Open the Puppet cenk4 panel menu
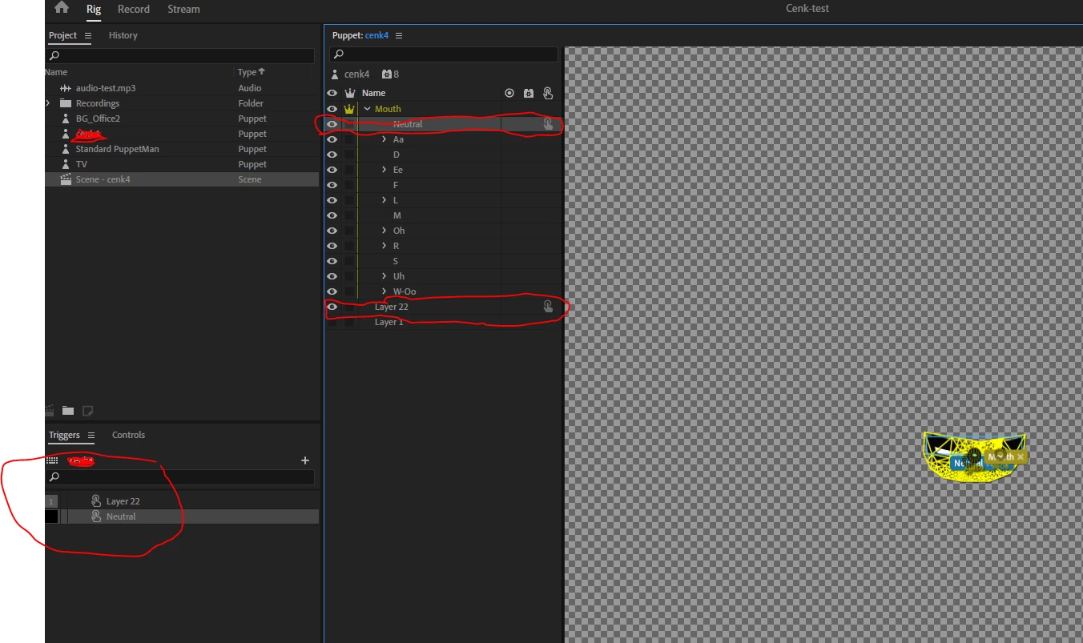The width and height of the screenshot is (1083, 643). [399, 35]
